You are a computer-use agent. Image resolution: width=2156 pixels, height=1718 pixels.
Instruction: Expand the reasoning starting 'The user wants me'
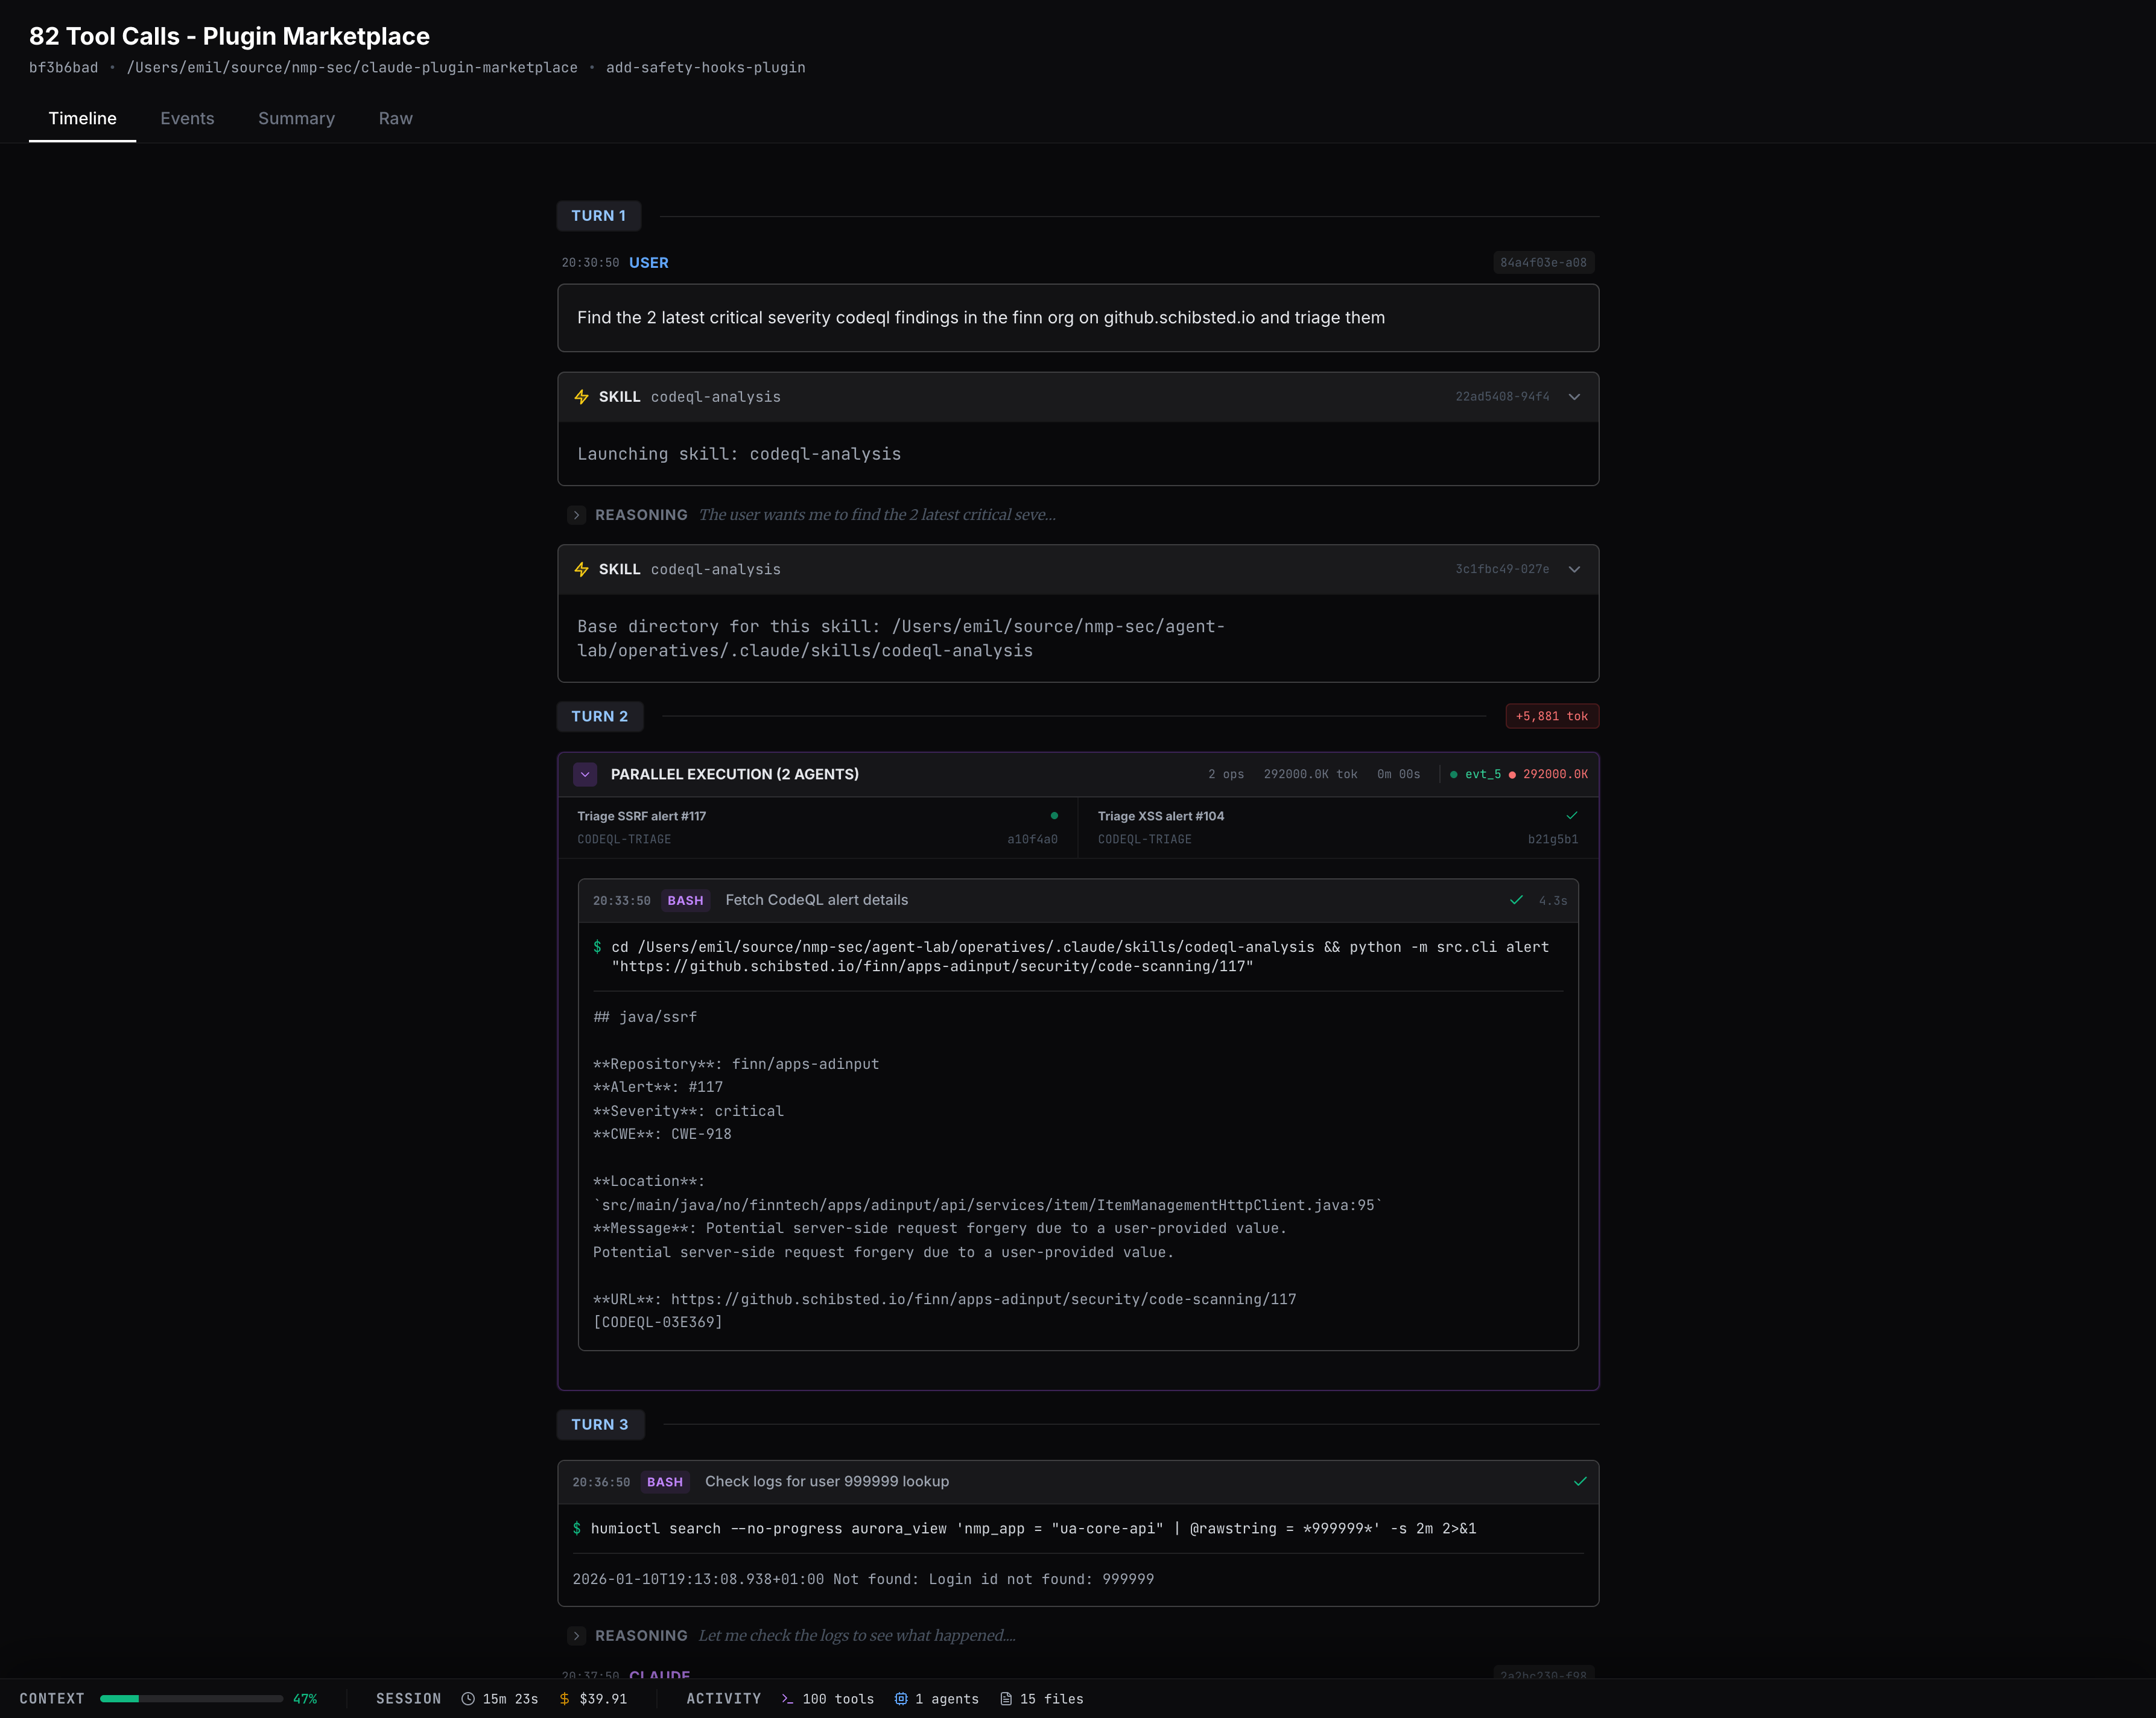click(x=576, y=515)
